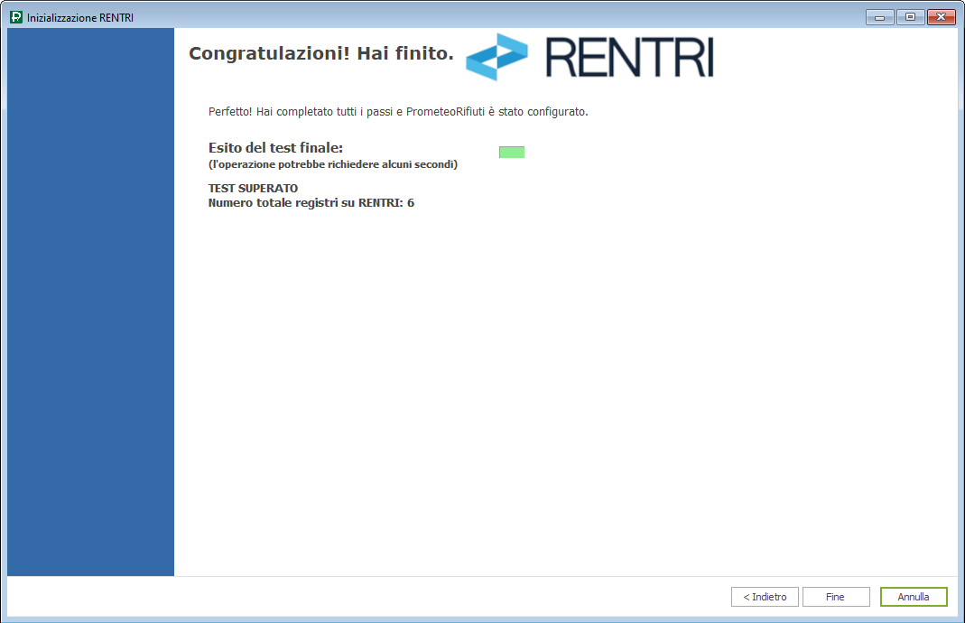This screenshot has height=623, width=965.
Task: Click the blue RENTRI logo symbol
Action: [496, 57]
